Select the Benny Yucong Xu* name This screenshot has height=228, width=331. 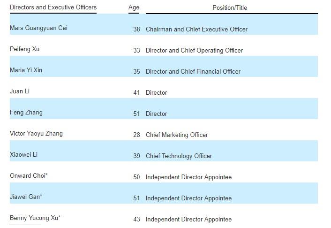click(35, 218)
